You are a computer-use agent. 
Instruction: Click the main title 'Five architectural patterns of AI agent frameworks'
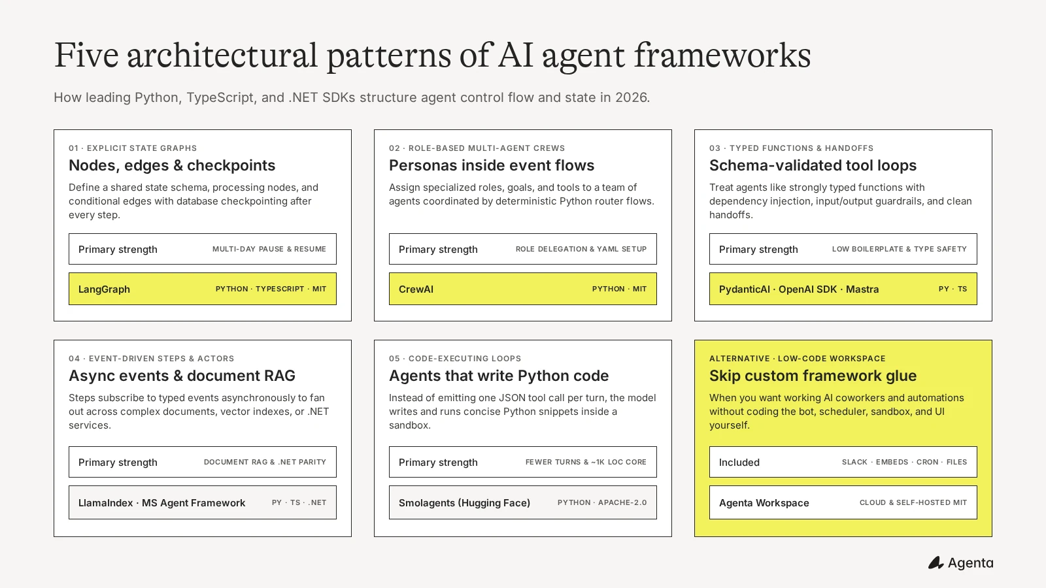[x=432, y=56]
